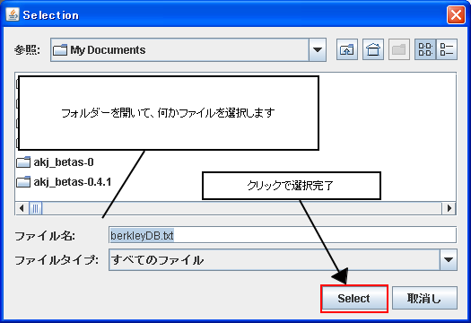Switch to details view
This screenshot has width=471, height=323.
point(447,49)
